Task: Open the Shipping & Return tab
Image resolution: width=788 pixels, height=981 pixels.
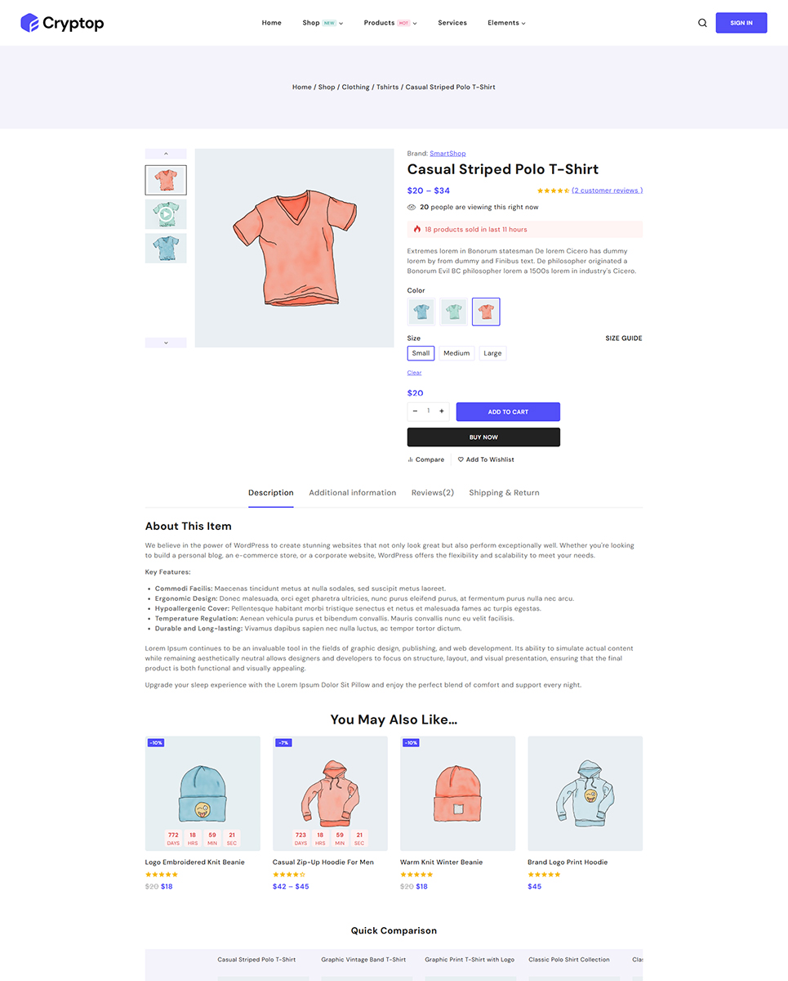Action: (504, 493)
